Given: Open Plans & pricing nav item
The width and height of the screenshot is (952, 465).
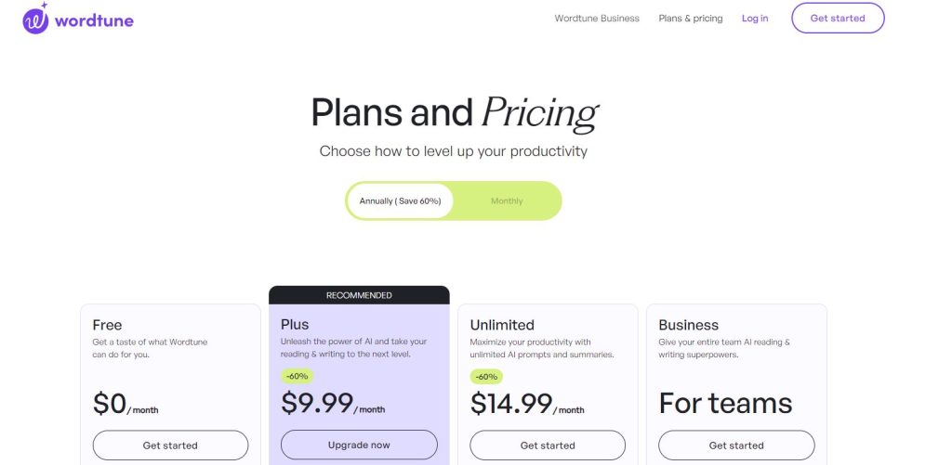Looking at the screenshot, I should coord(691,19).
